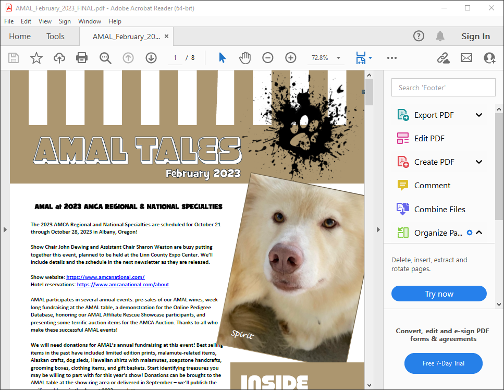Expand the left navigation pane arrow
Image resolution: width=504 pixels, height=390 pixels.
click(5, 229)
